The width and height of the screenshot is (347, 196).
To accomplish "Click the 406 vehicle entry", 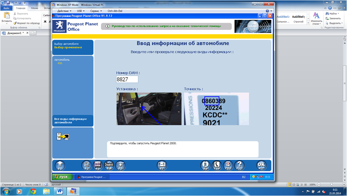I will (60, 63).
